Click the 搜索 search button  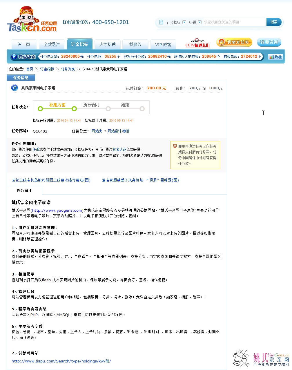point(274,22)
